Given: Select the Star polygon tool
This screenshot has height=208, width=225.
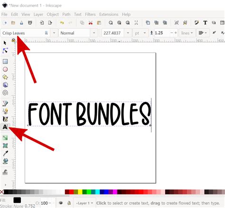Looking at the screenshot, I should click(x=5, y=77).
